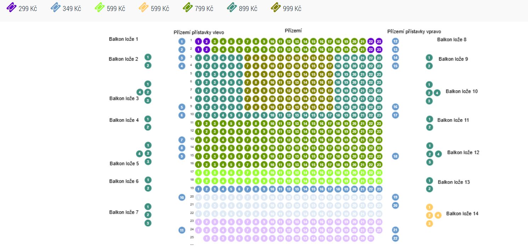
Task: Click the orange 599 Kč ticket icon
Action: click(144, 8)
